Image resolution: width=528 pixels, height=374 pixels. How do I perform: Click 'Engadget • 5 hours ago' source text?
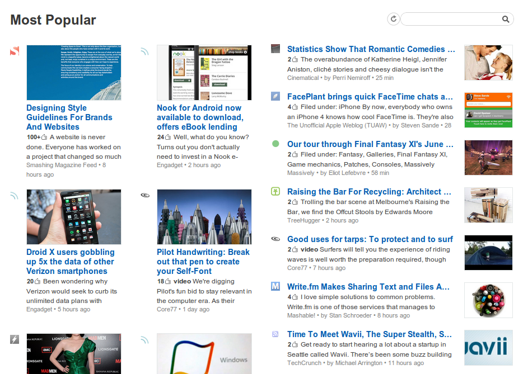(58, 309)
